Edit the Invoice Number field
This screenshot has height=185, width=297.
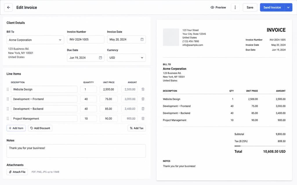pyautogui.click(x=86, y=39)
